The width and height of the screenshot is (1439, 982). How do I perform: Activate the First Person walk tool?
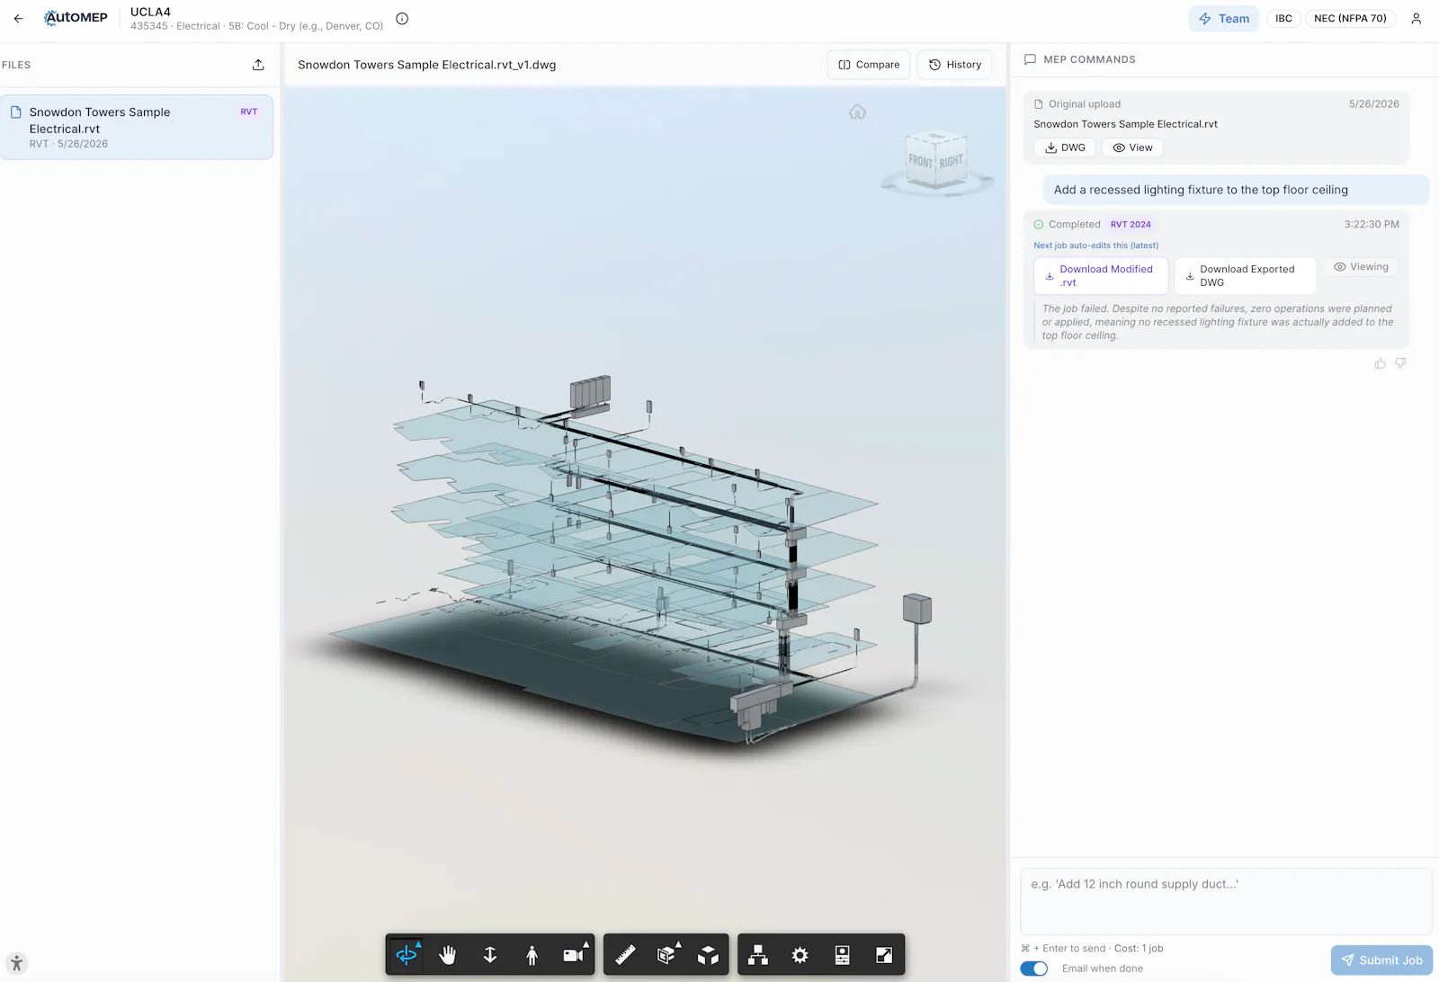532,955
